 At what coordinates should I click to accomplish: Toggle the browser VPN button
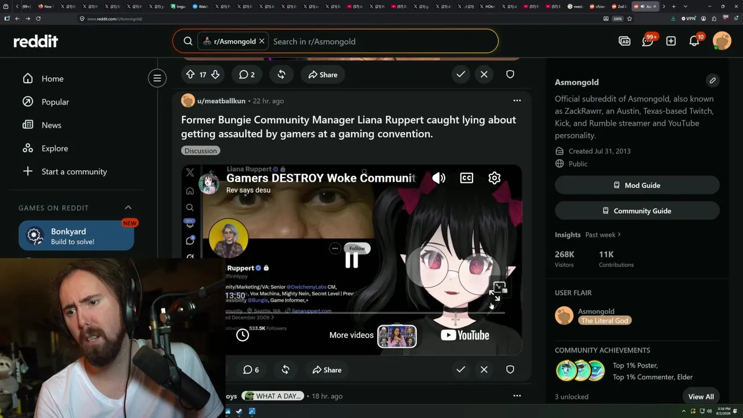(x=688, y=19)
